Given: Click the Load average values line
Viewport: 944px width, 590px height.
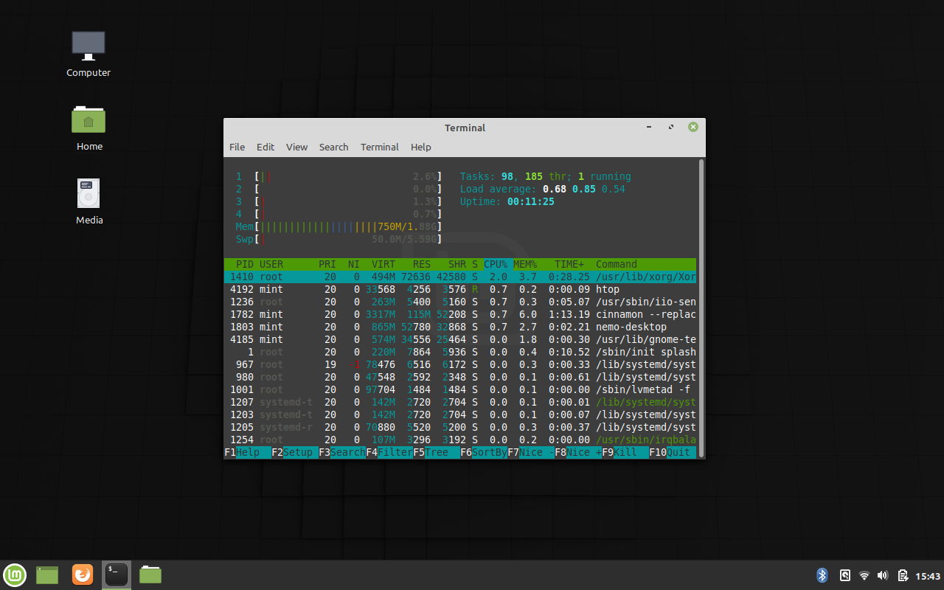Looking at the screenshot, I should 543,189.
